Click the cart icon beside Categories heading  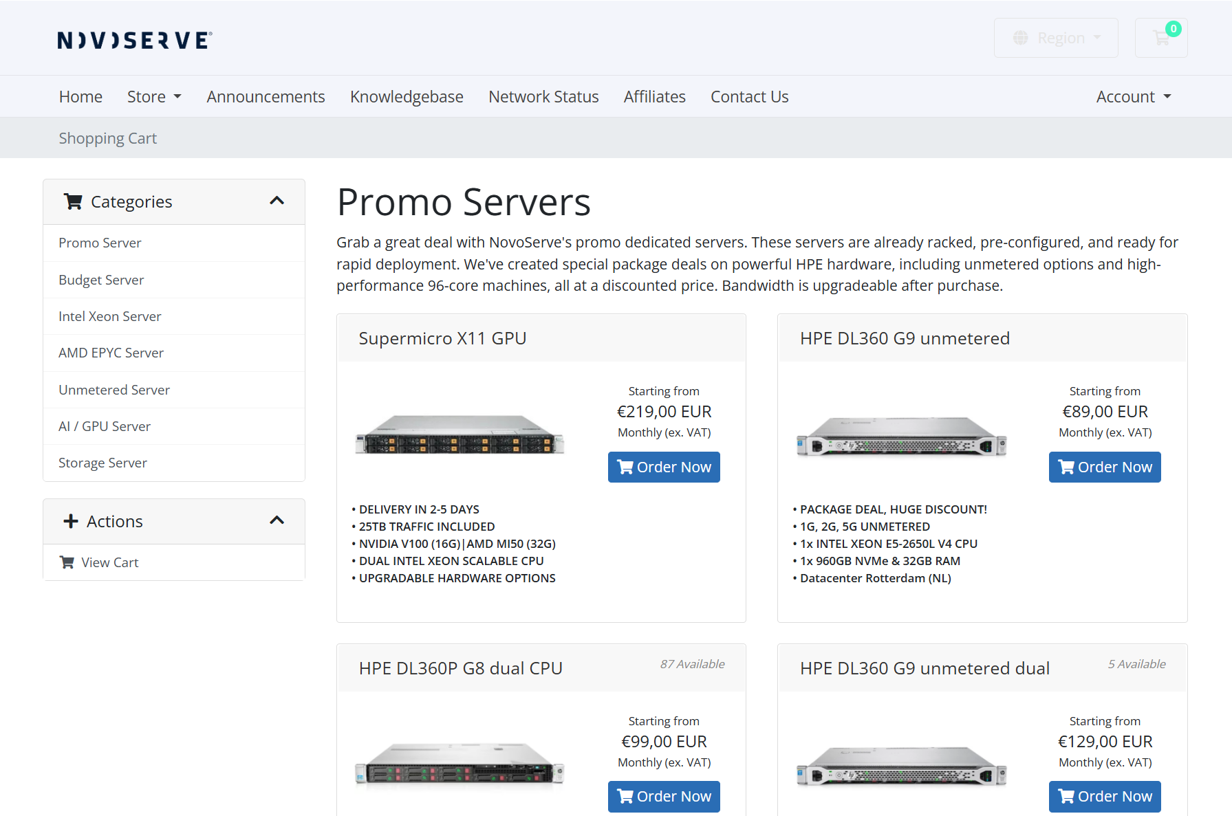click(73, 201)
